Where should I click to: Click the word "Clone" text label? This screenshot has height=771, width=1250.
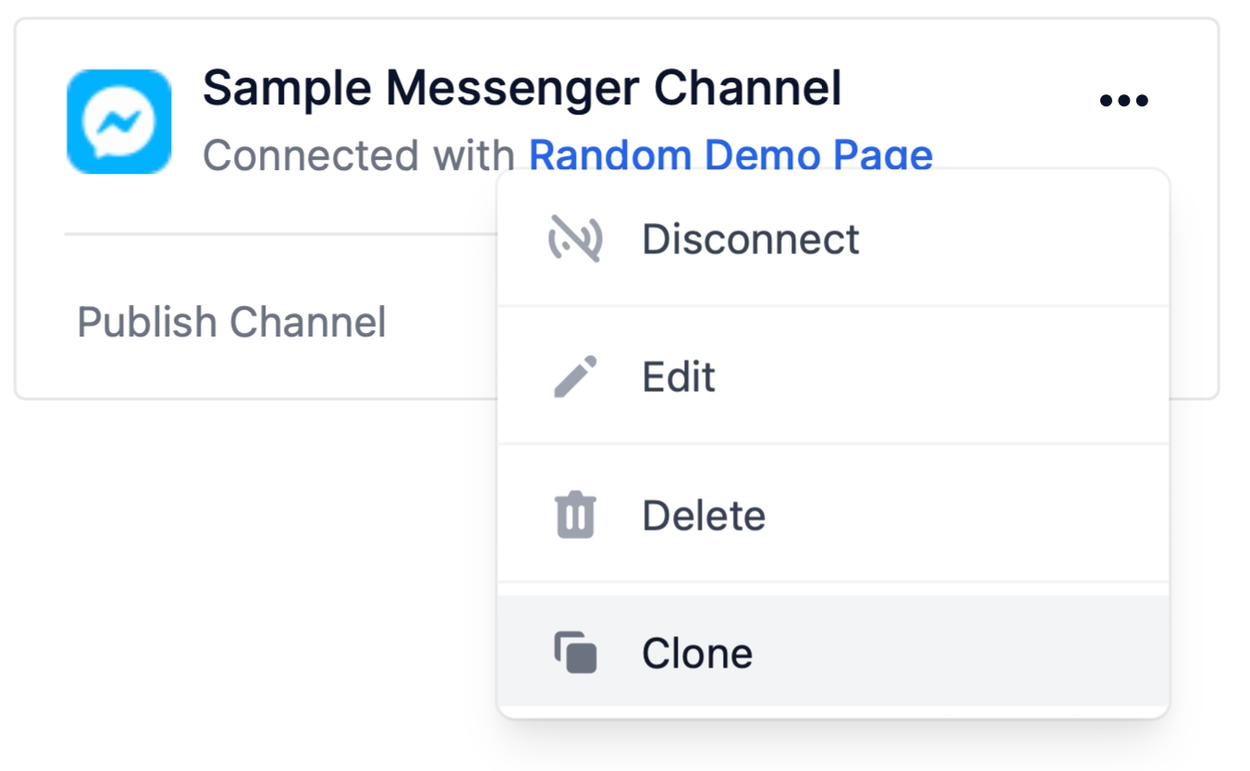click(x=697, y=654)
